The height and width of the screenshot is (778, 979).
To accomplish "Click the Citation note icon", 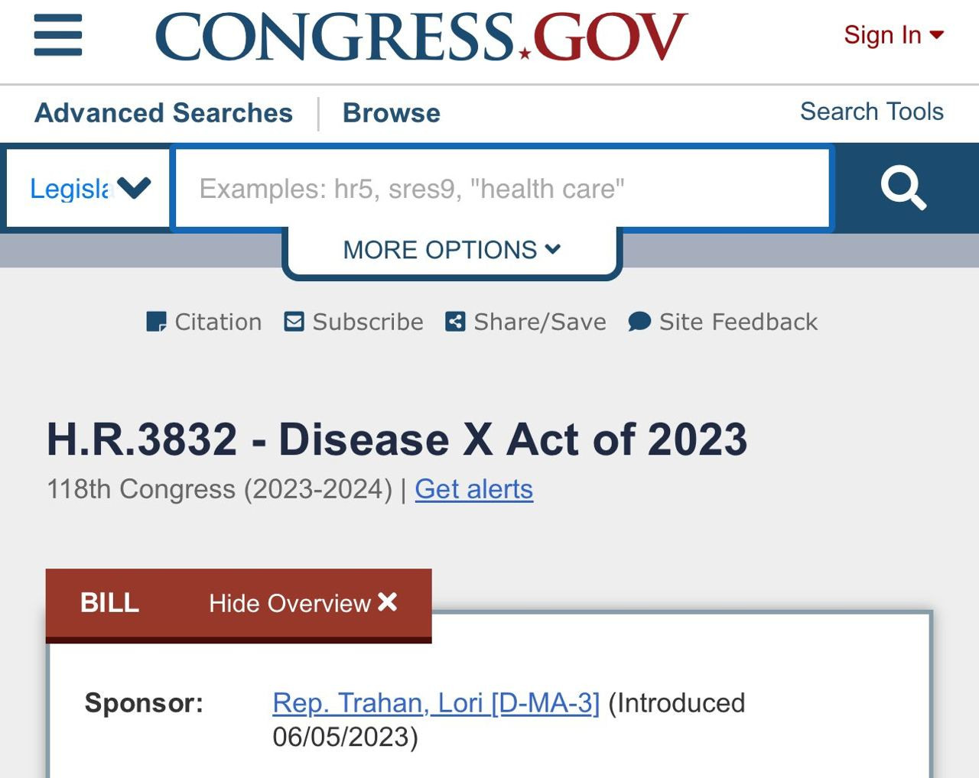I will (x=156, y=322).
